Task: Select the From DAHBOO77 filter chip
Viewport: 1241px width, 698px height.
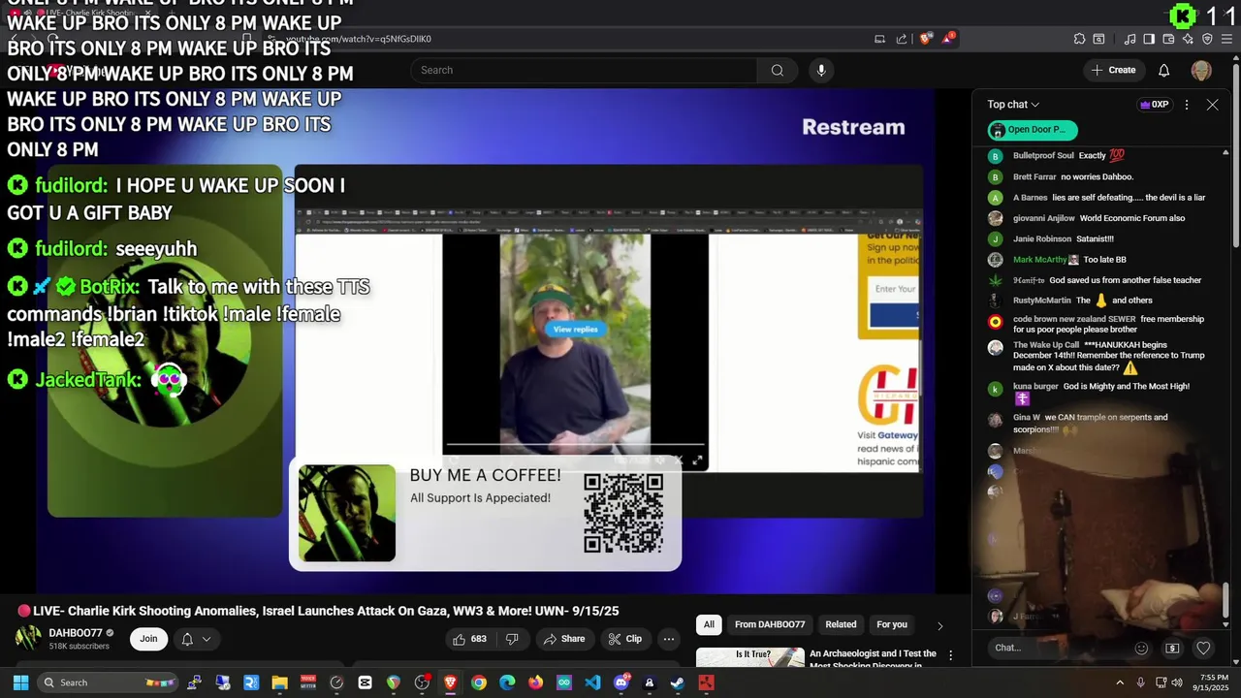Action: coord(770,625)
